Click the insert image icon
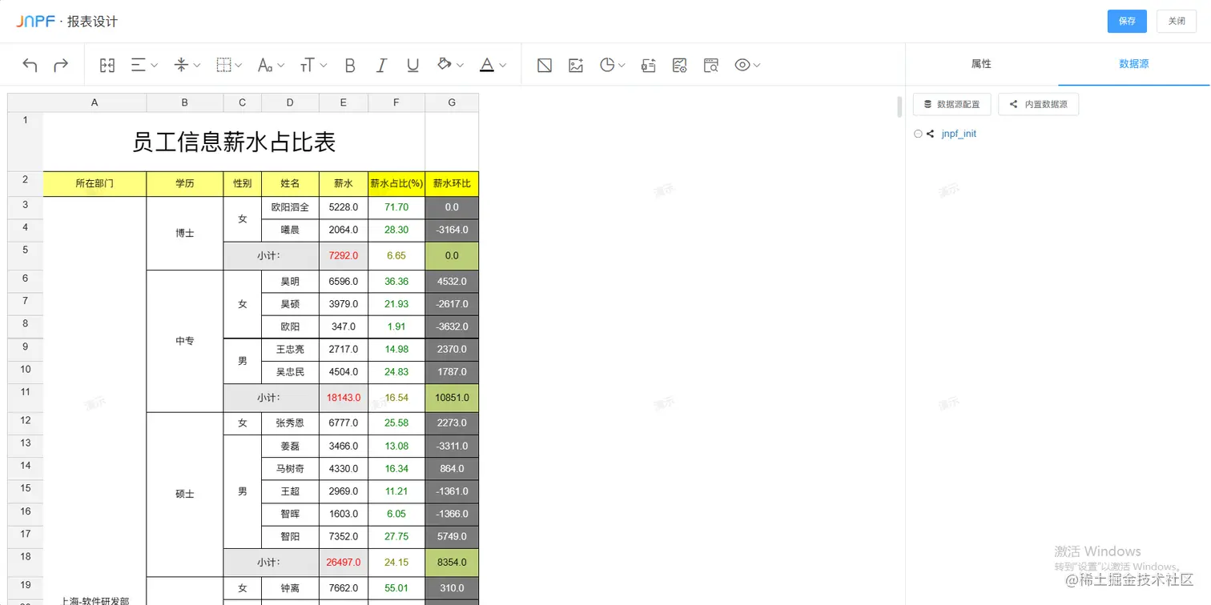Screen dimensions: 1211x605 575,65
